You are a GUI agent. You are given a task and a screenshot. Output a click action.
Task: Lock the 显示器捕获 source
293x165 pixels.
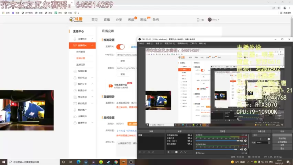tap(191, 144)
